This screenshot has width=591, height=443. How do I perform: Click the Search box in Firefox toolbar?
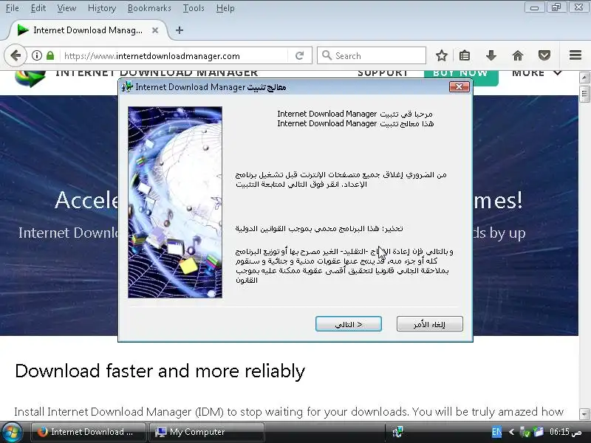(372, 56)
